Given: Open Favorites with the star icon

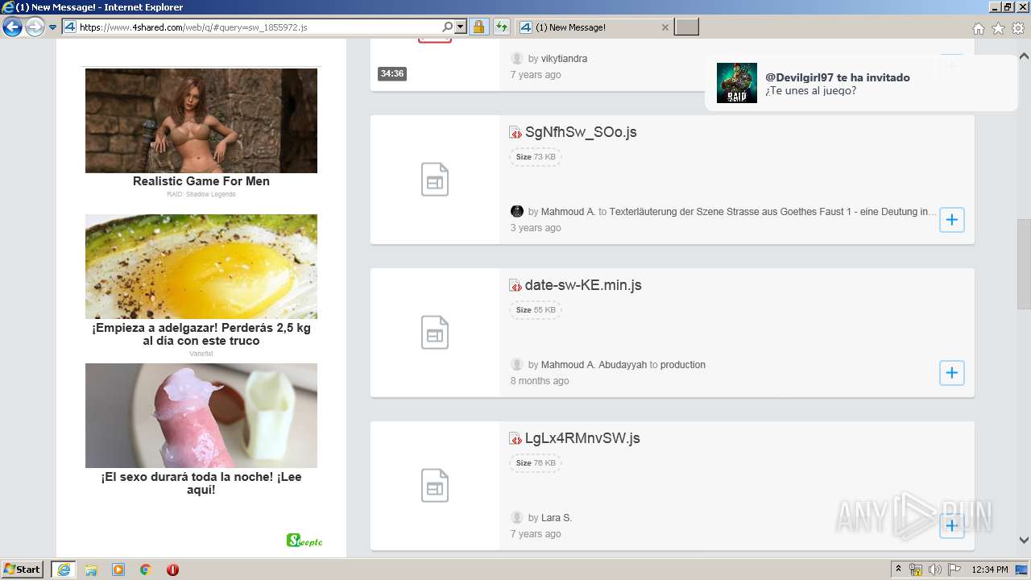Looking at the screenshot, I should tap(999, 28).
